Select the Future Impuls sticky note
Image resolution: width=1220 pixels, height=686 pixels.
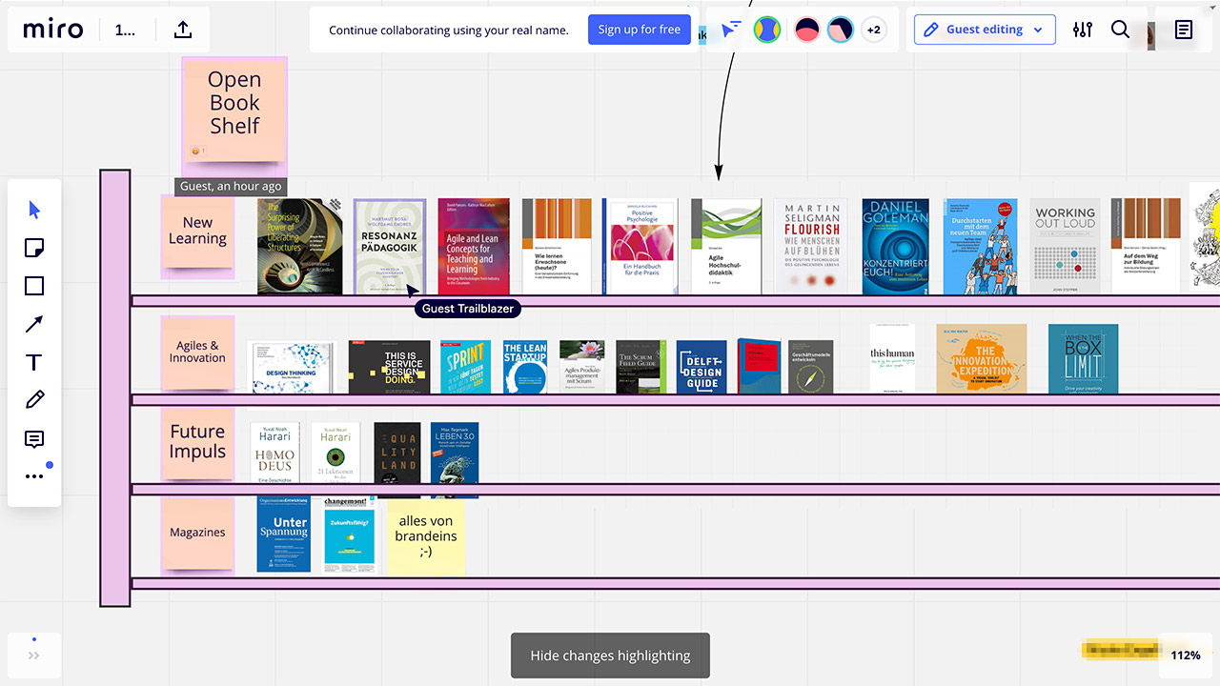pyautogui.click(x=197, y=442)
